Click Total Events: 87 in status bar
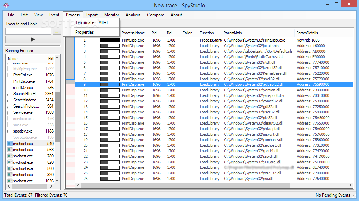This screenshot has height=201, width=359. pos(18,195)
